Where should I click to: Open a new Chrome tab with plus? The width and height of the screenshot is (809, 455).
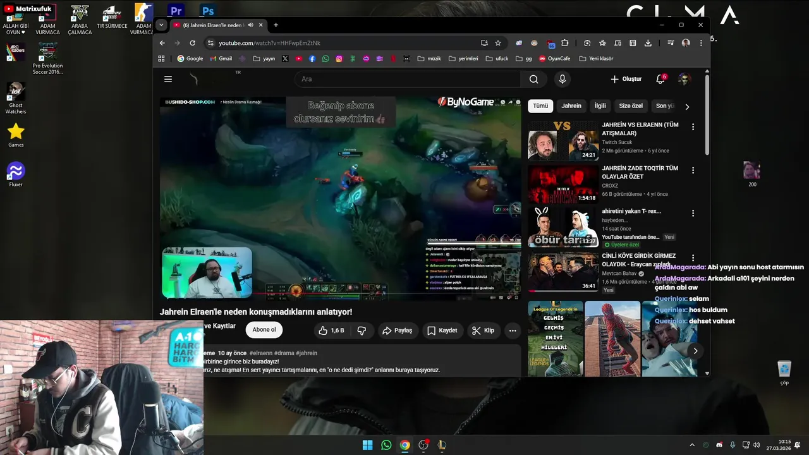[276, 25]
